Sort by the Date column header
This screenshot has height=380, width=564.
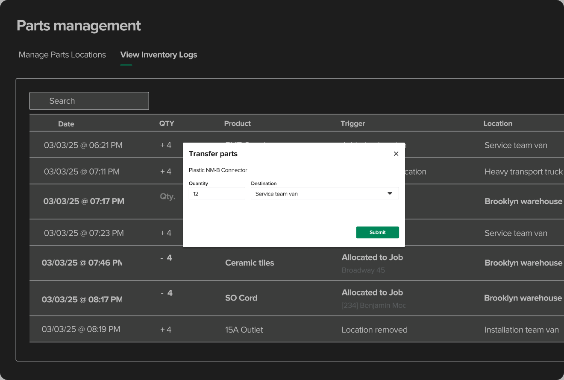click(x=66, y=123)
